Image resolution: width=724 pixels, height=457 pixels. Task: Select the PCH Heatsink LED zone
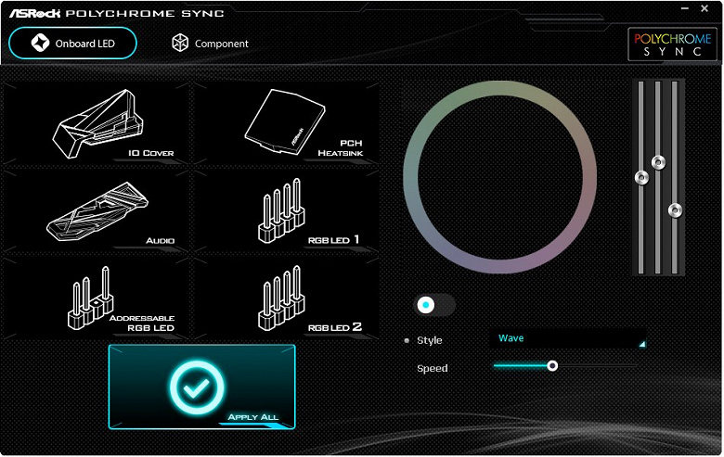pos(286,123)
